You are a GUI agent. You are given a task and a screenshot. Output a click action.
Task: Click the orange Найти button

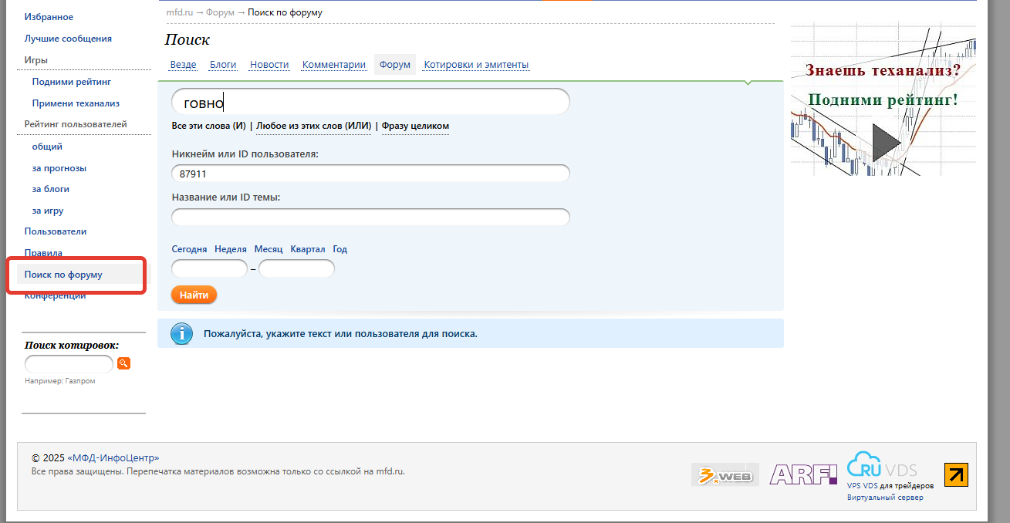[194, 295]
